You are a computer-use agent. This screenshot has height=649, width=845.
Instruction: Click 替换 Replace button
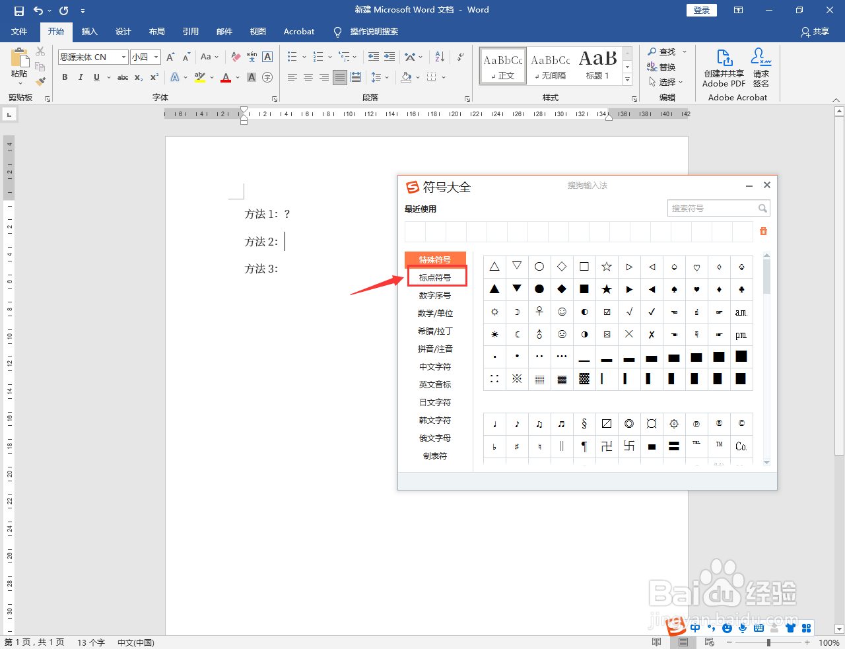pyautogui.click(x=662, y=67)
